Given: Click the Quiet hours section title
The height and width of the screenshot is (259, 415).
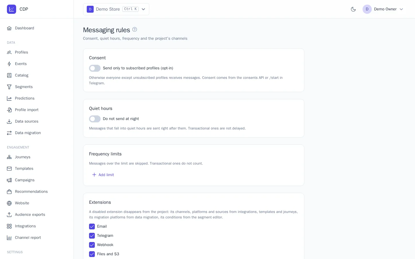Looking at the screenshot, I should tap(101, 108).
